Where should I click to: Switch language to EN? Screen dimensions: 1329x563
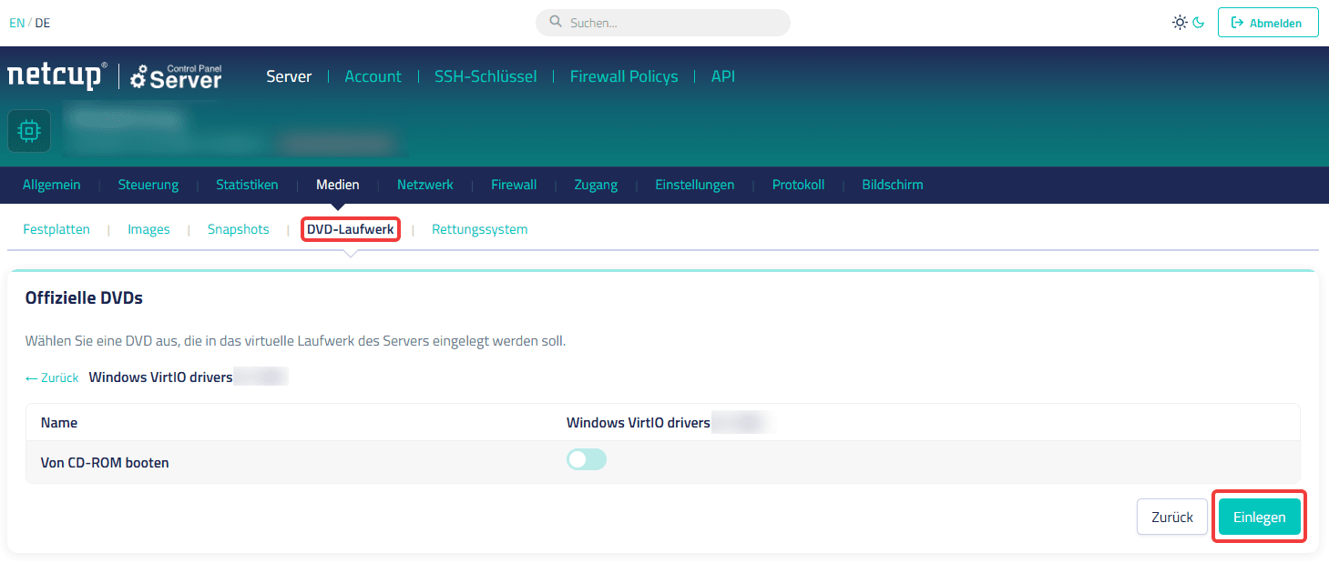point(17,23)
